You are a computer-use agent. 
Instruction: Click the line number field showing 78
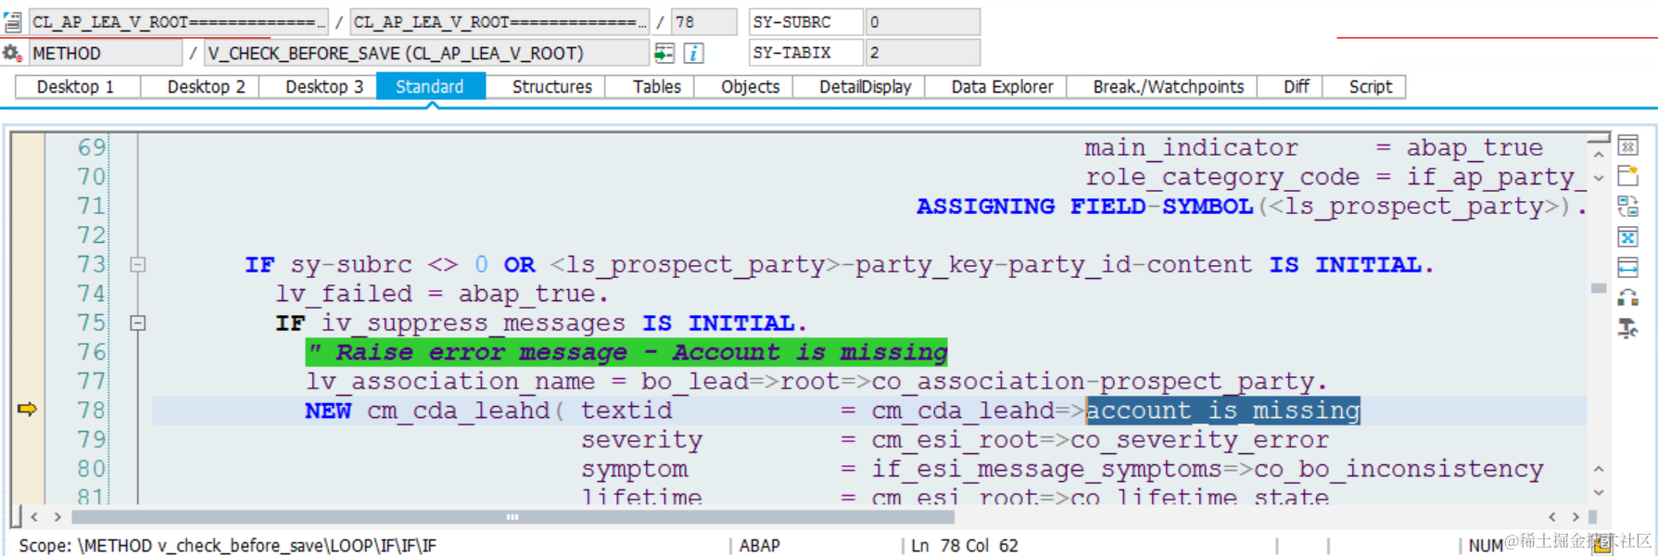704,21
